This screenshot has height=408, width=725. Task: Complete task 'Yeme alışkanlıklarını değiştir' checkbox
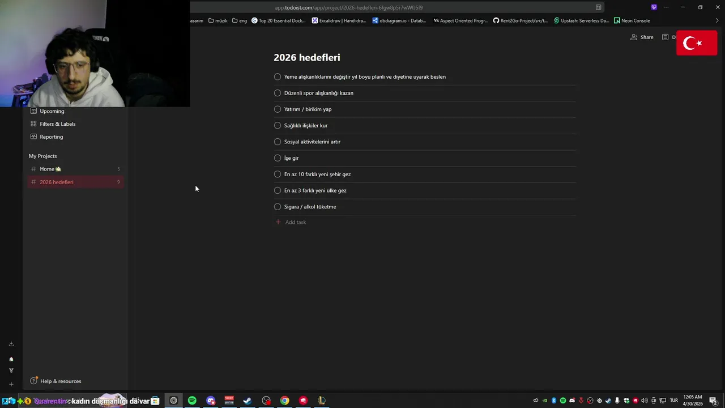click(x=278, y=76)
